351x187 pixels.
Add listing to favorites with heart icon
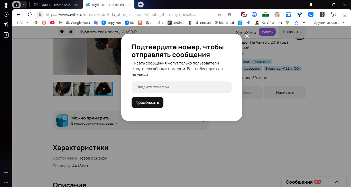62,32
